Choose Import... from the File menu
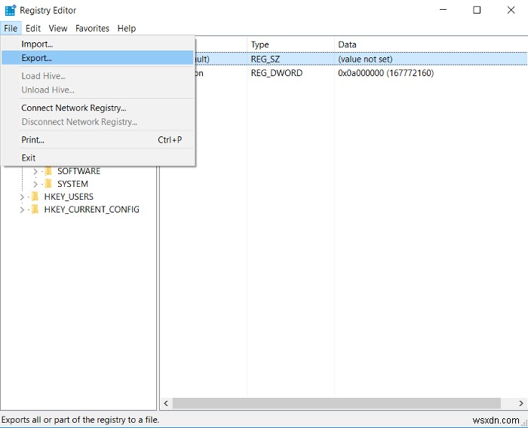 click(97, 44)
